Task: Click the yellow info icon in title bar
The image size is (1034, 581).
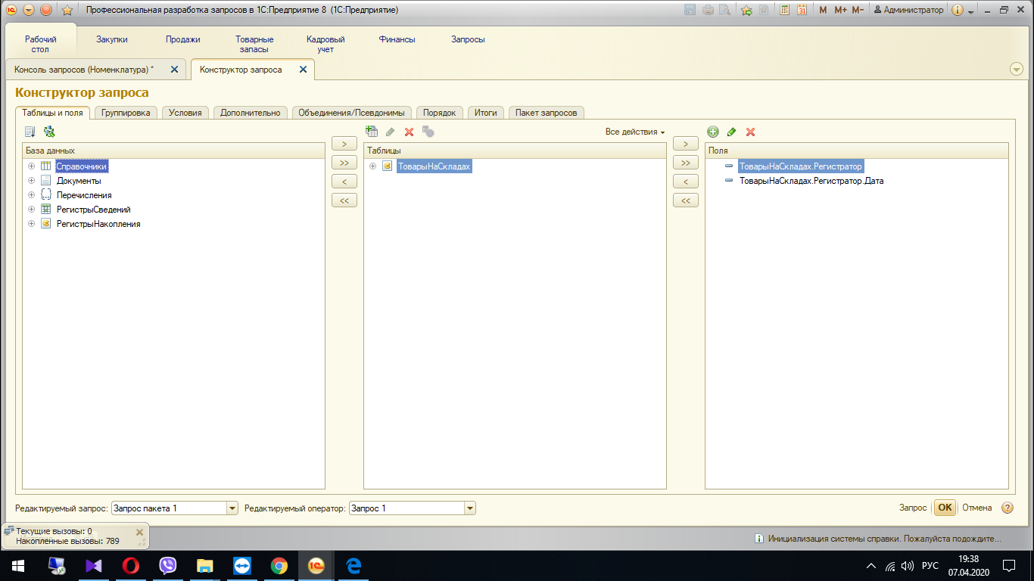Action: tap(958, 10)
